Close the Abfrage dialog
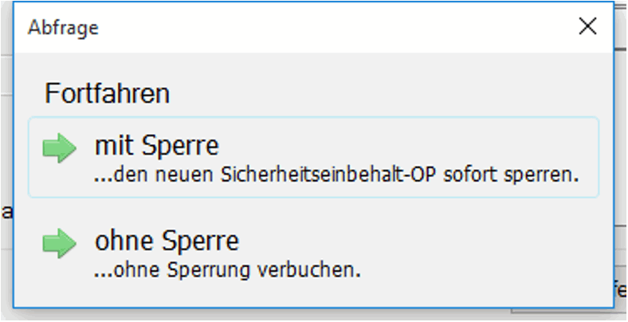 click(x=587, y=27)
